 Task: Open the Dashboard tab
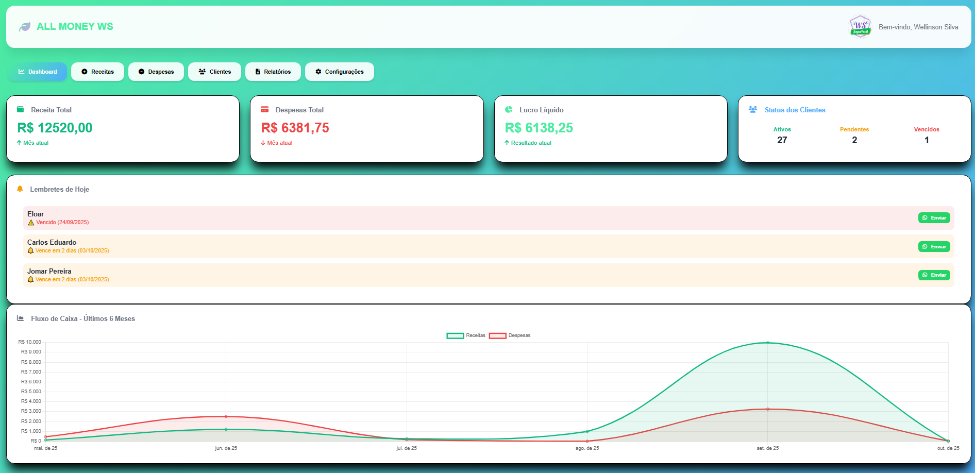tap(38, 72)
